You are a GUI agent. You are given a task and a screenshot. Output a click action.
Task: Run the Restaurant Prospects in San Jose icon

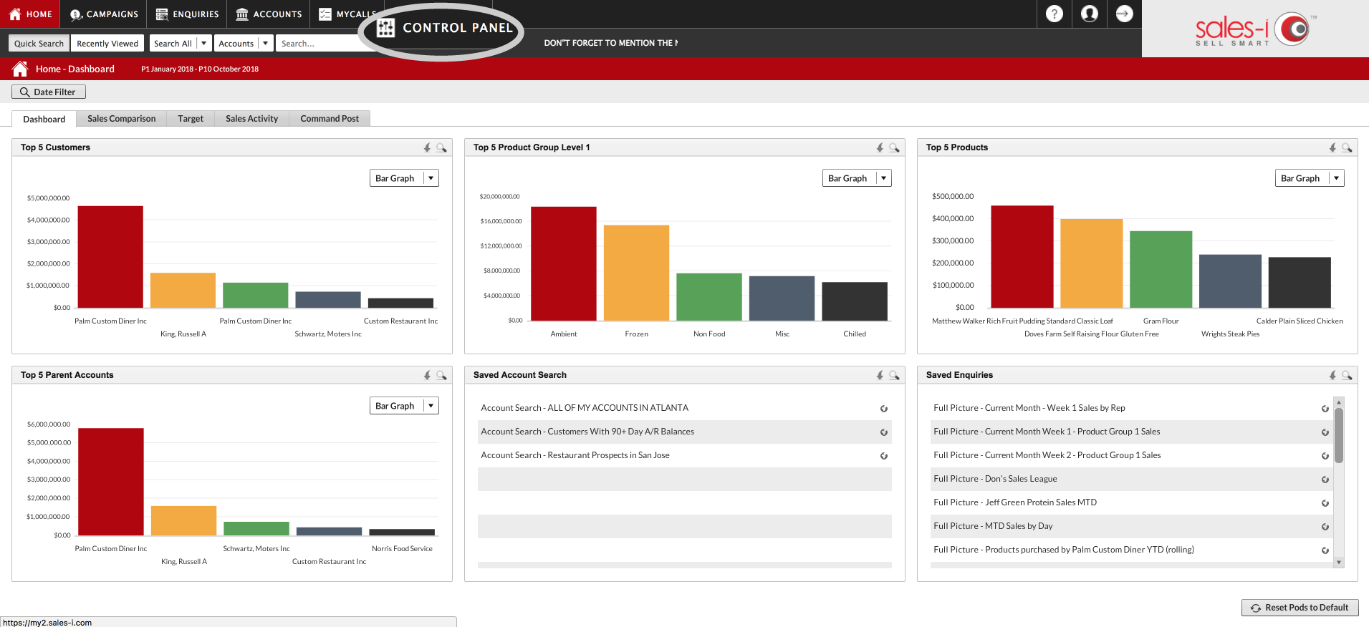[x=884, y=456]
